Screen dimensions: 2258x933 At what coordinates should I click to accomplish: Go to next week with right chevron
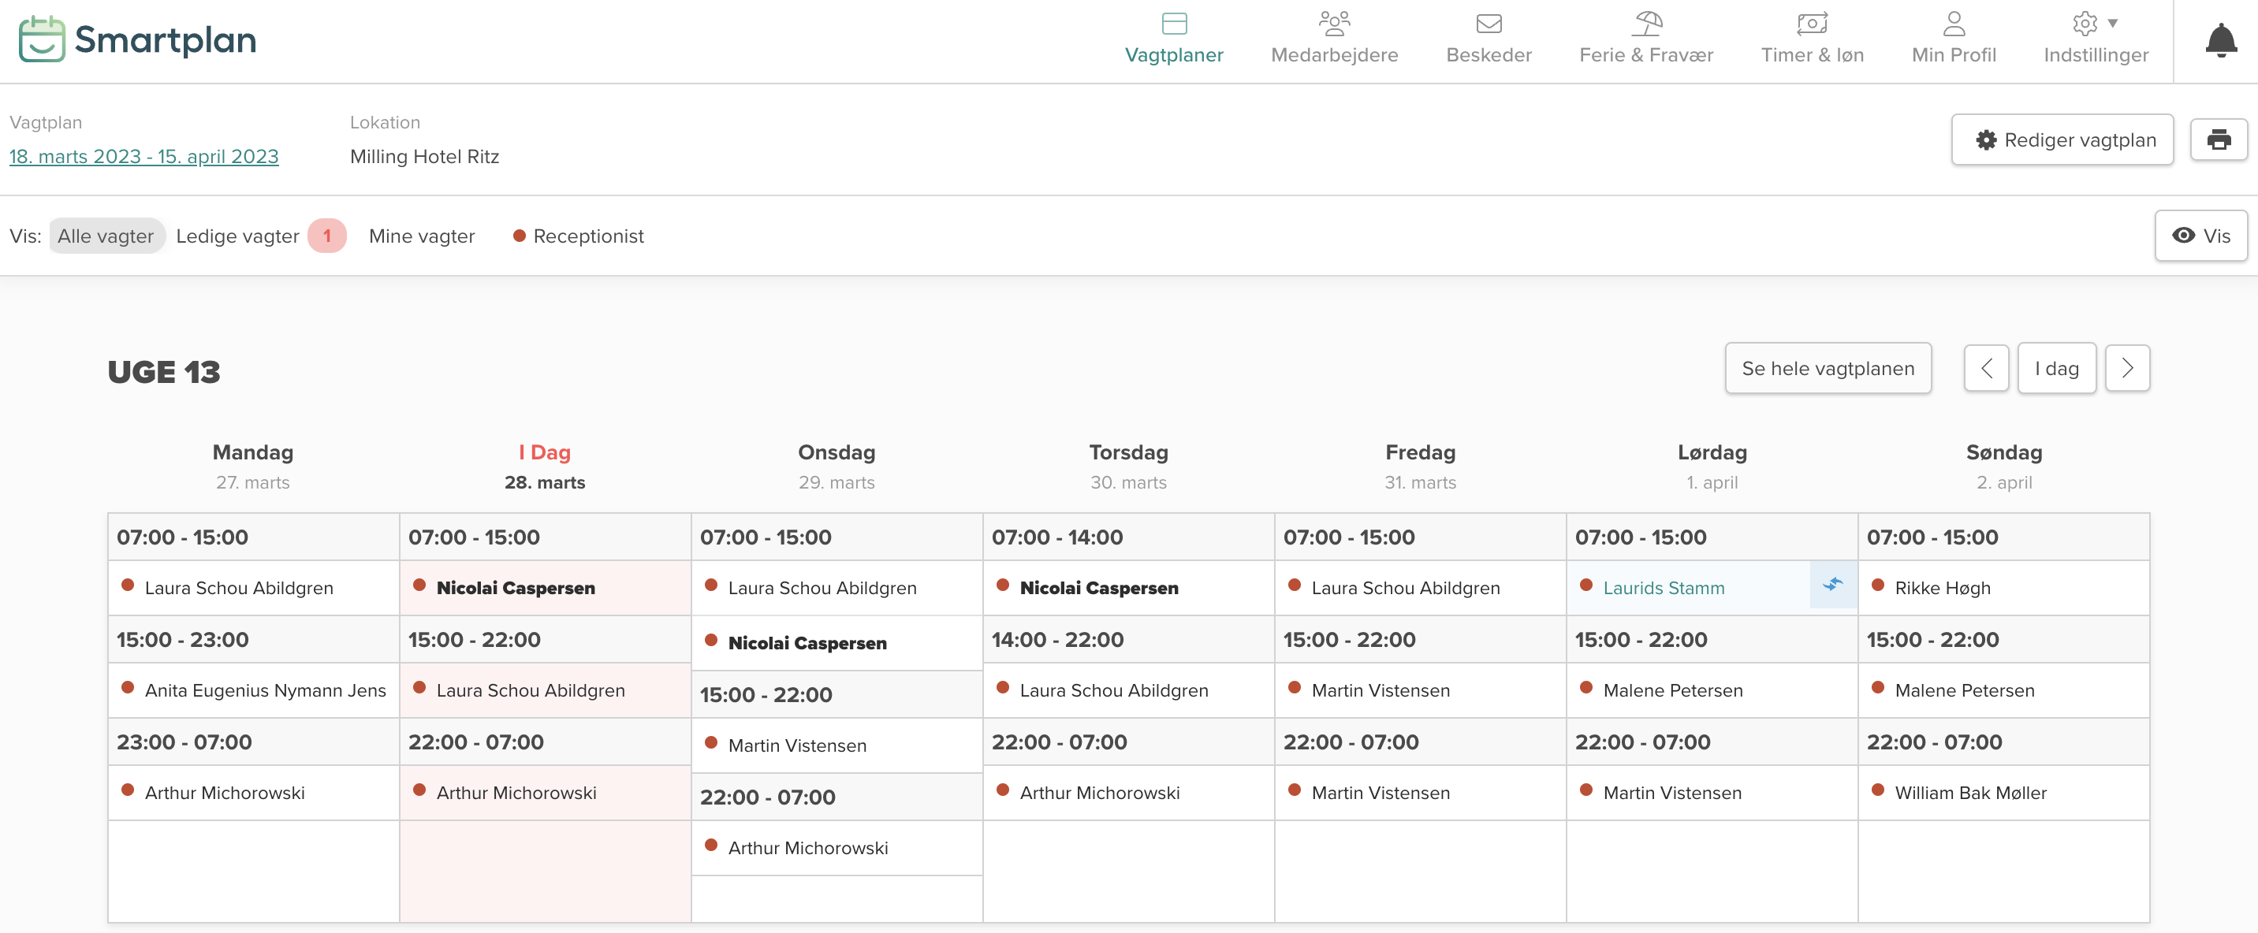point(2127,368)
